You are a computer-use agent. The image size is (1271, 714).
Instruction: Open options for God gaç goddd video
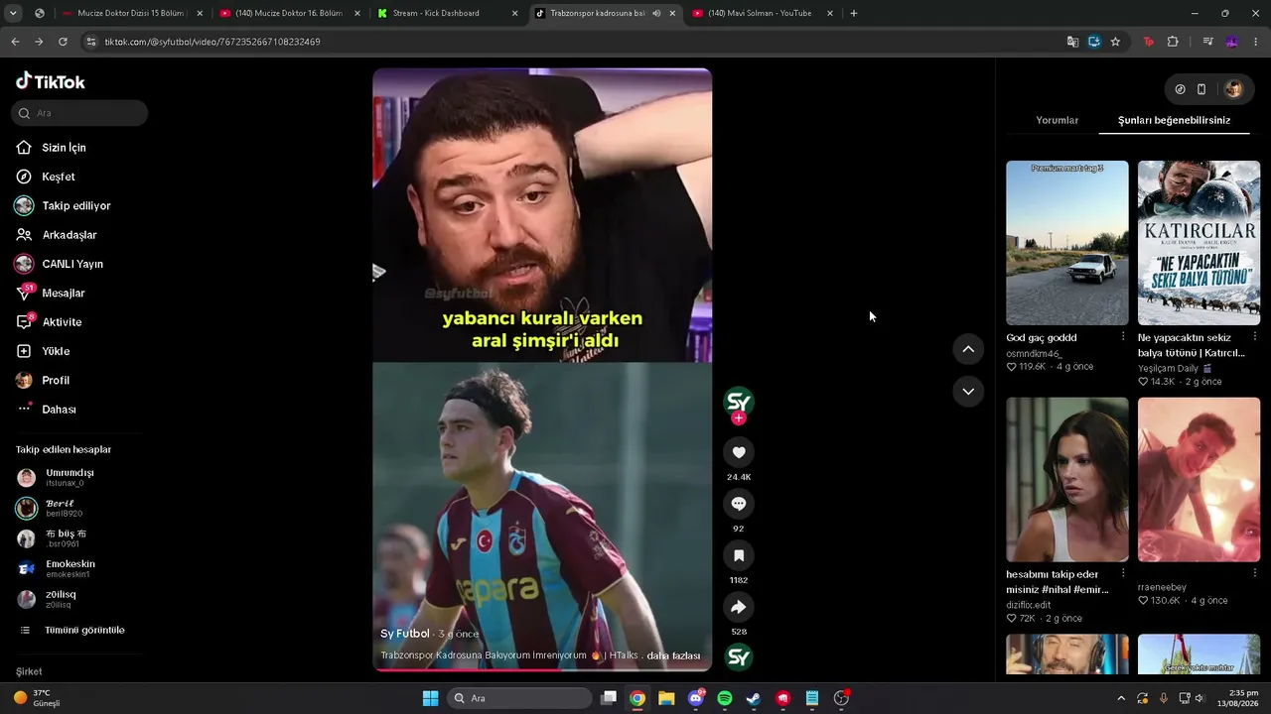pos(1123,337)
